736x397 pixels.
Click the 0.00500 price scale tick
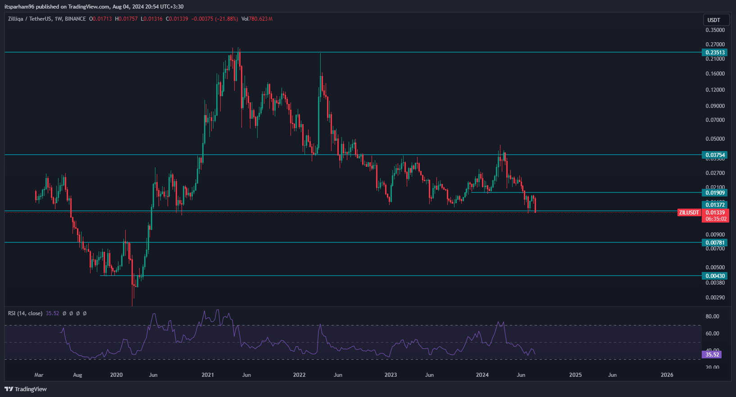click(715, 268)
